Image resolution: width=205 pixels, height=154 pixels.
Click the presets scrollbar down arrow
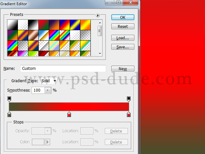point(100,54)
